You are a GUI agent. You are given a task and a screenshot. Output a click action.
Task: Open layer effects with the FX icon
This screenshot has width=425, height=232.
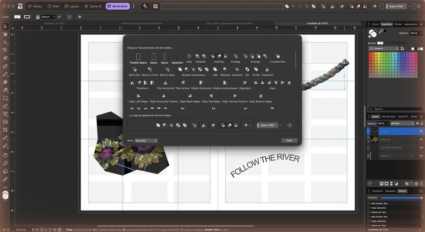[x=381, y=183]
